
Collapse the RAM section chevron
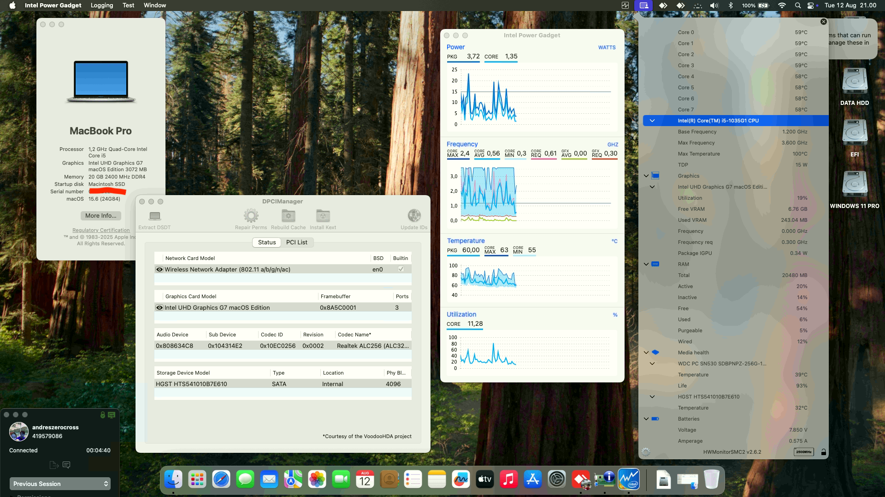click(646, 264)
